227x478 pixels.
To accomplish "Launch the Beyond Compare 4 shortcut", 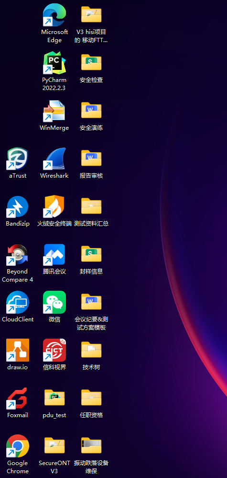I will click(x=18, y=254).
